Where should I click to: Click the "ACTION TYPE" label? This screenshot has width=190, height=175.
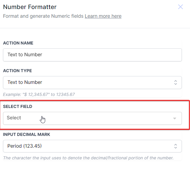(17, 71)
